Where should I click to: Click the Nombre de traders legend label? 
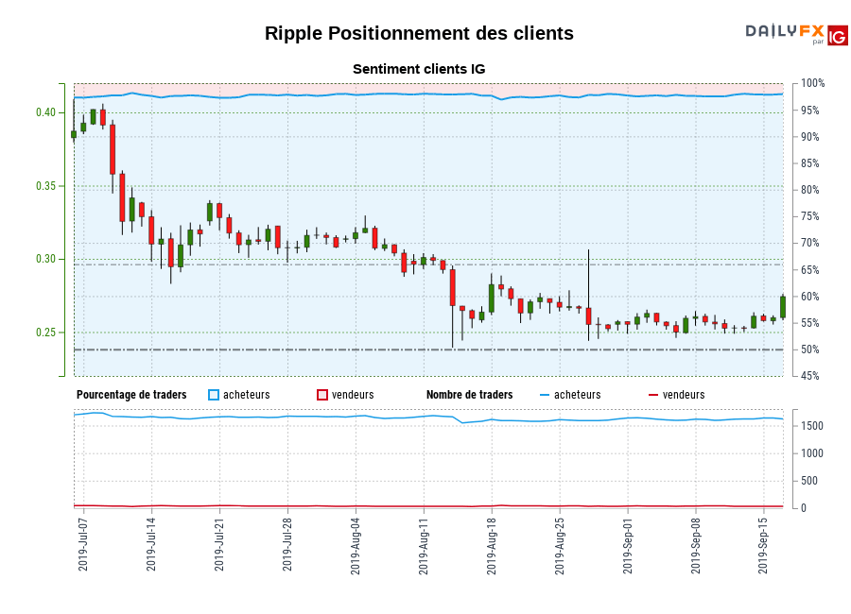469,395
